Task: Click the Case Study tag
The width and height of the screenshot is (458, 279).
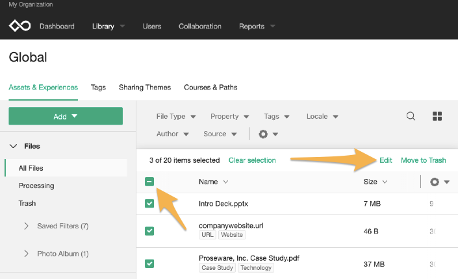Action: click(218, 267)
